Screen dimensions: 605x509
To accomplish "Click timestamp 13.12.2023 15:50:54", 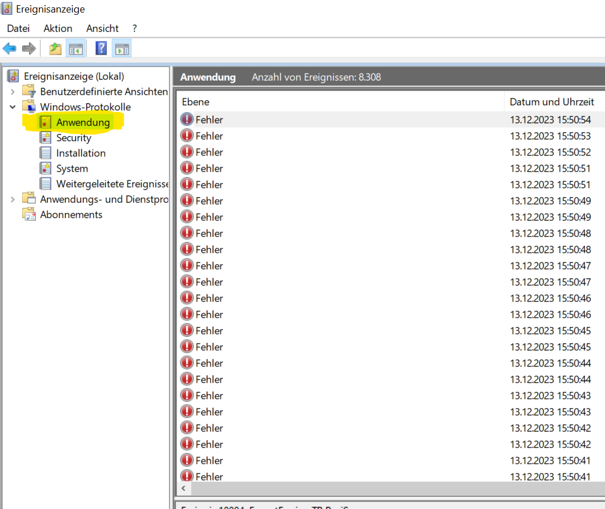I will point(550,120).
